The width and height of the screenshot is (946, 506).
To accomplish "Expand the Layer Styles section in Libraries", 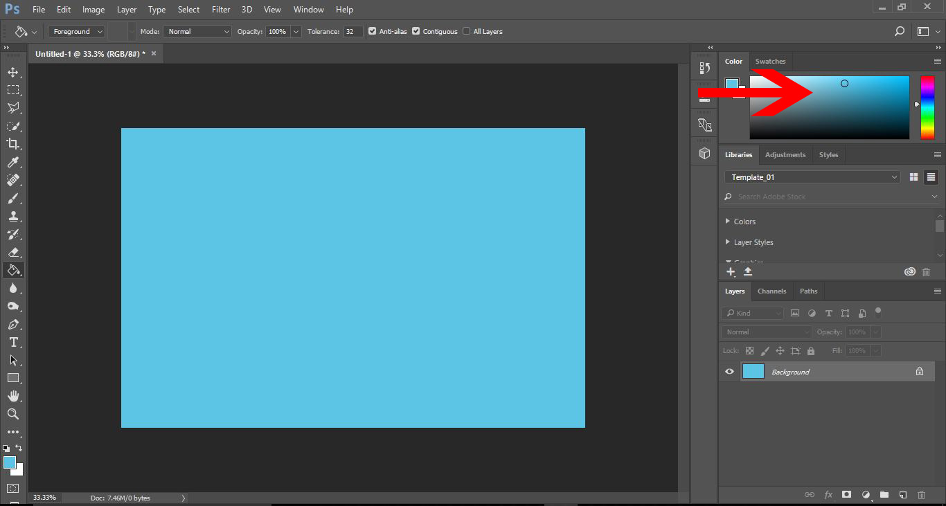I will 728,242.
